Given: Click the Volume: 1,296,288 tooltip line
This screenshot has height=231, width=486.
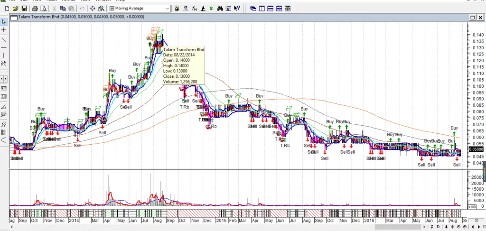Looking at the screenshot, I should [x=180, y=82].
